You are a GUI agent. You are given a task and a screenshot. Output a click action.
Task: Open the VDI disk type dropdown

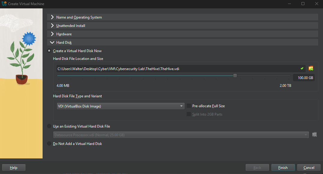click(120, 106)
